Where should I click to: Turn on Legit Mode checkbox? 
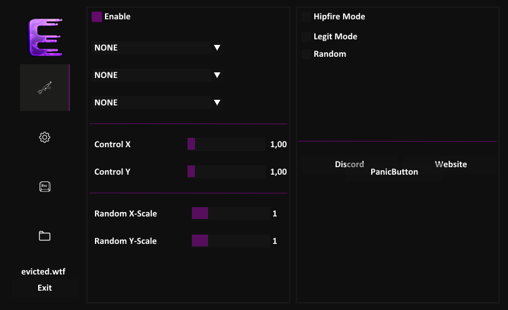point(306,37)
